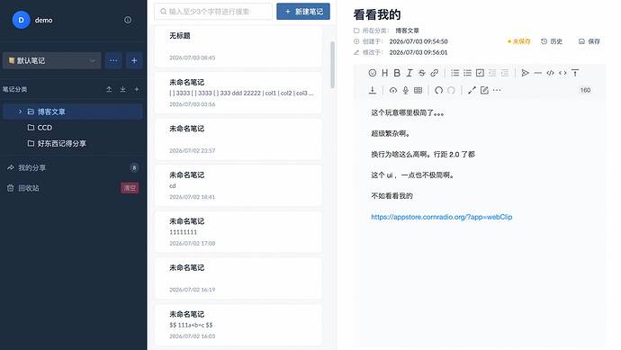The image size is (621, 350).
Task: Insert a task list checkbox item
Action: click(x=480, y=73)
